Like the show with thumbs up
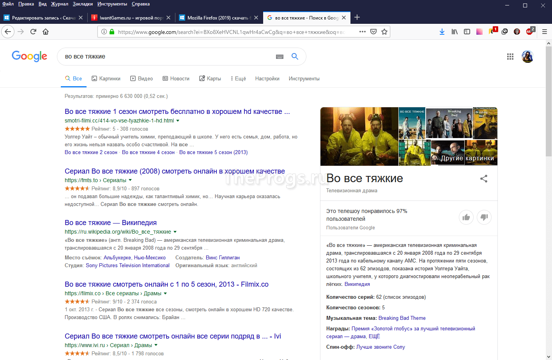The width and height of the screenshot is (552, 360). [x=466, y=217]
